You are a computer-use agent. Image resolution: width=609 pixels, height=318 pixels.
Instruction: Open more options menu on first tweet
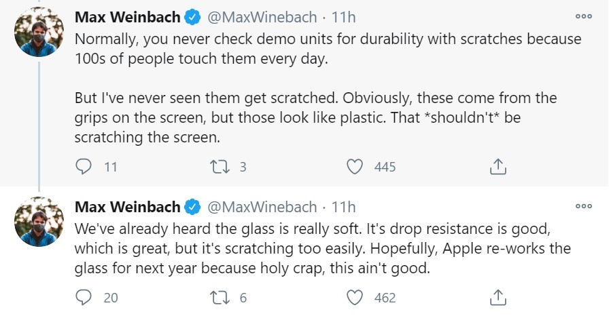pyautogui.click(x=583, y=17)
